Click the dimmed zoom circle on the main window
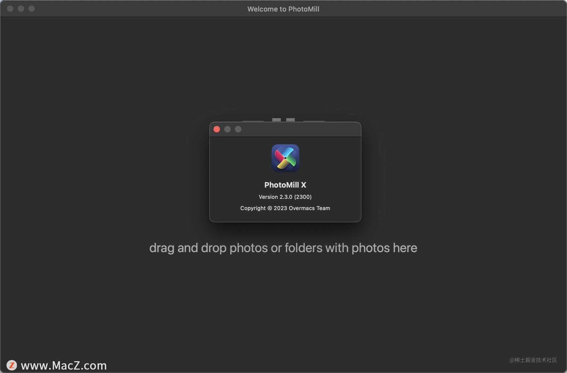The width and height of the screenshot is (567, 373). tap(31, 9)
